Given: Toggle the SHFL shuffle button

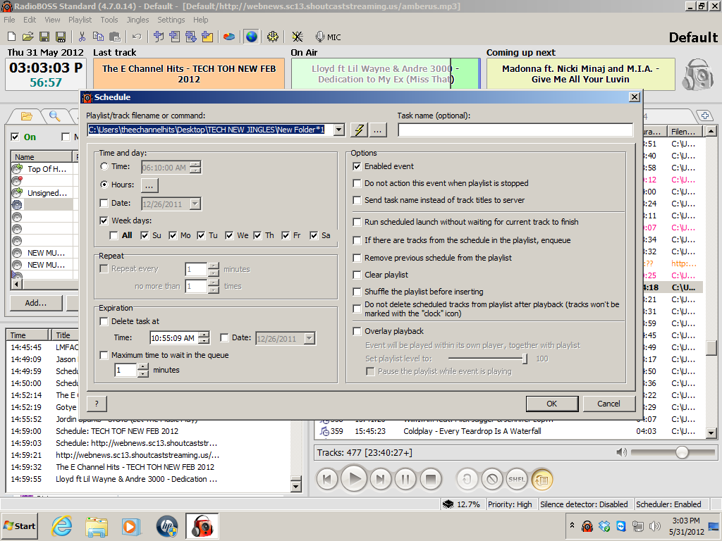Looking at the screenshot, I should [517, 479].
